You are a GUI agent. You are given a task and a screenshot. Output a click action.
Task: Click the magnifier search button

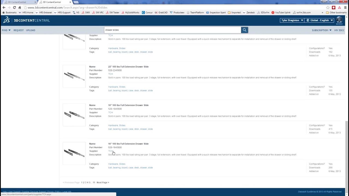tap(245, 30)
